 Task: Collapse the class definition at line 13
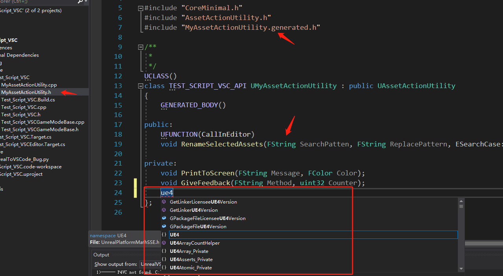[x=141, y=86]
